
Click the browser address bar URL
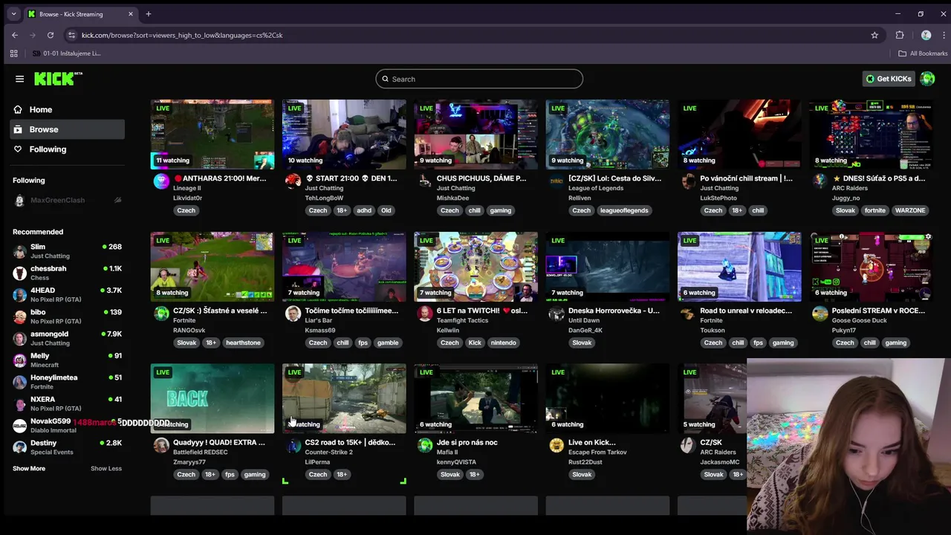tap(182, 35)
